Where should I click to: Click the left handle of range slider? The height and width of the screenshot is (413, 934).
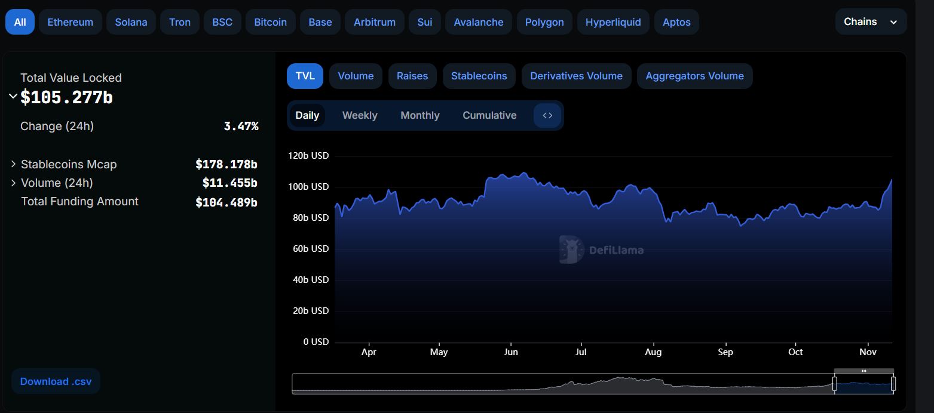click(835, 383)
